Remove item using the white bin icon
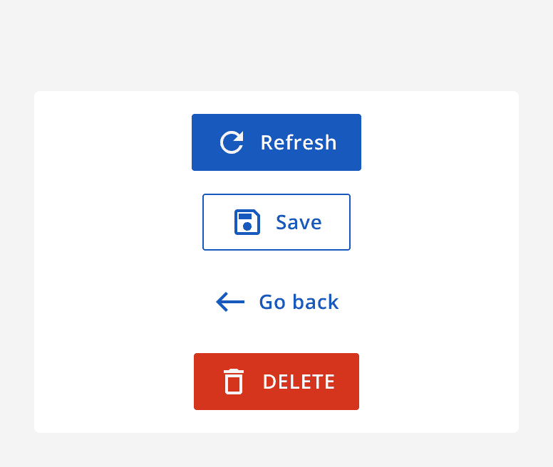This screenshot has width=553, height=467. [234, 382]
